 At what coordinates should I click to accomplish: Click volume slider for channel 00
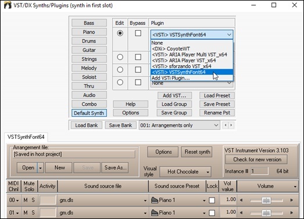(266, 200)
